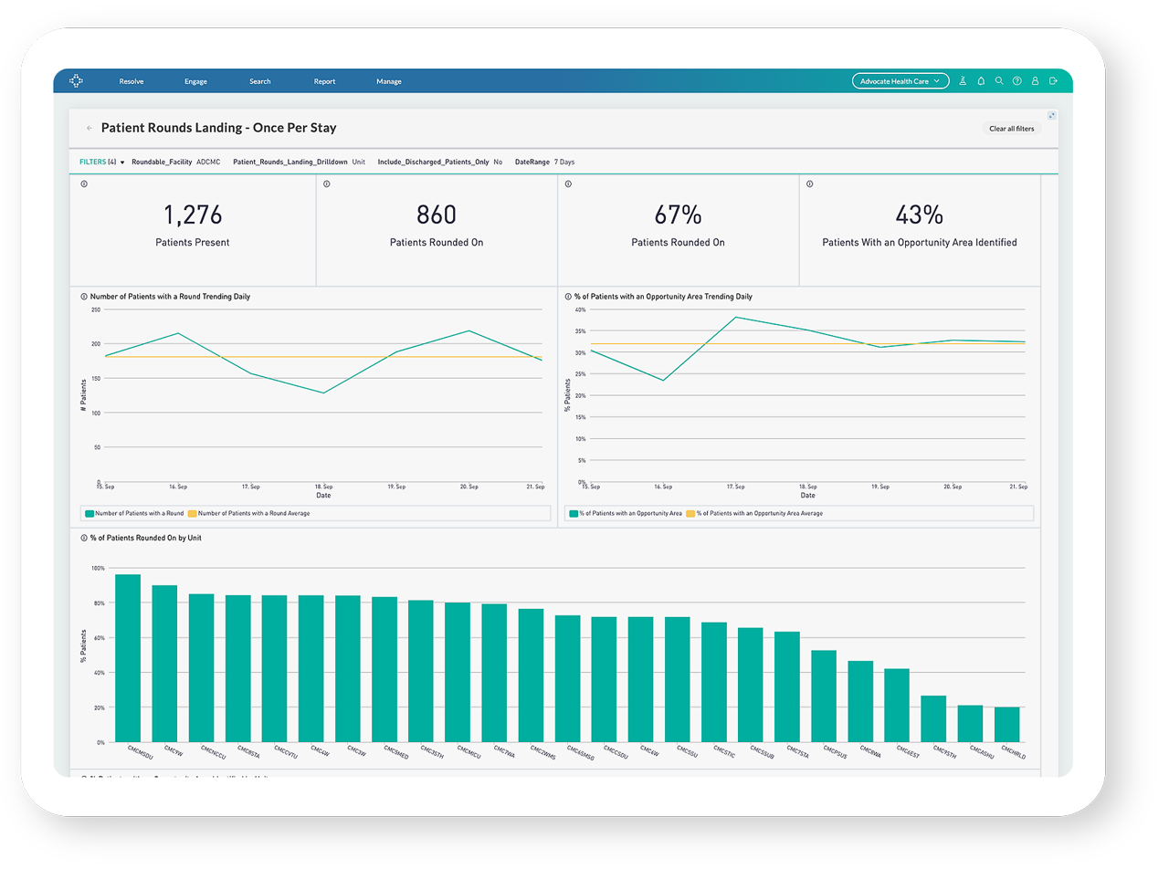This screenshot has height=880, width=1169.
Task: Toggle Number of Patients with a Round Average legend
Action: 249,514
